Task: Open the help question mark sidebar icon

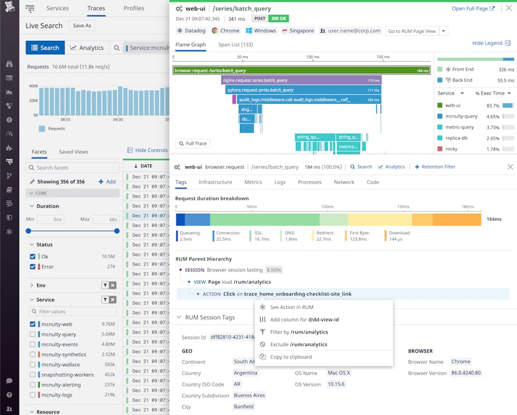Action: click(9, 395)
